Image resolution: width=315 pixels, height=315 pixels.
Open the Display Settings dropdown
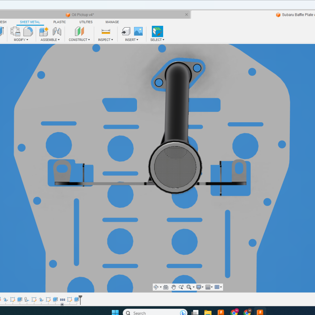(200, 287)
